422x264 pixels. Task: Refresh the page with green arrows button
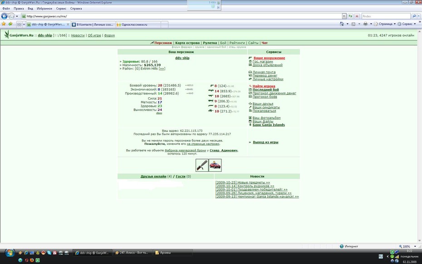pos(350,16)
